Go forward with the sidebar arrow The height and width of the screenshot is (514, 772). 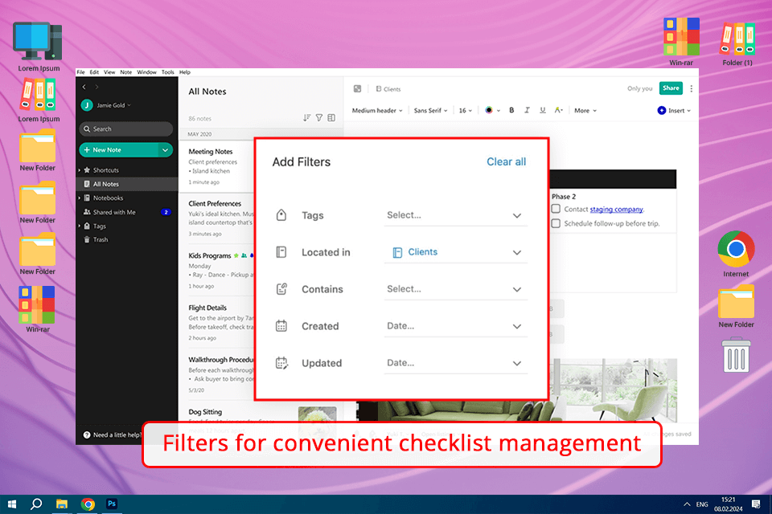coord(96,87)
